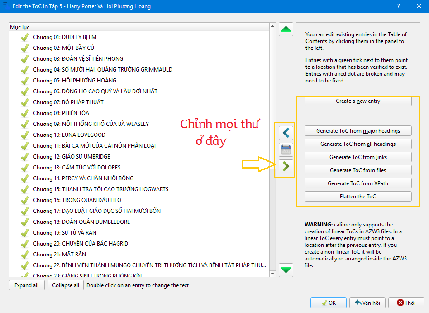Select Chương 22 BỆNH VIỆN THÁNH MUNGO entry
429x313 pixels.
[x=149, y=265]
